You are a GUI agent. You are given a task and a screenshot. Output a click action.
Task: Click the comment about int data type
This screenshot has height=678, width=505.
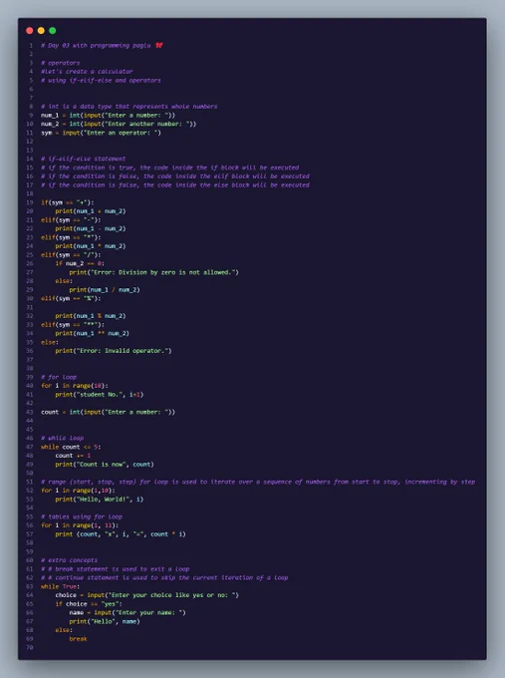(x=129, y=107)
